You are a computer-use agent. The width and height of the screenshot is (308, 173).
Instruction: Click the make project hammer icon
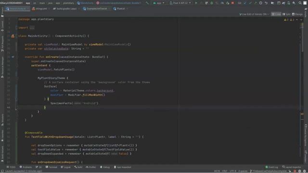pos(147,3)
